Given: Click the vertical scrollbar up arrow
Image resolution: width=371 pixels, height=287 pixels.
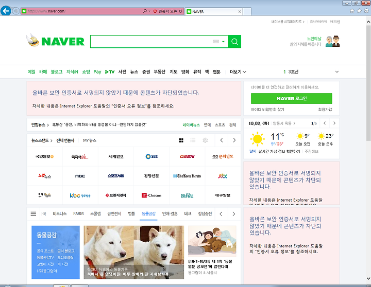Looking at the screenshot, I should coord(368,22).
